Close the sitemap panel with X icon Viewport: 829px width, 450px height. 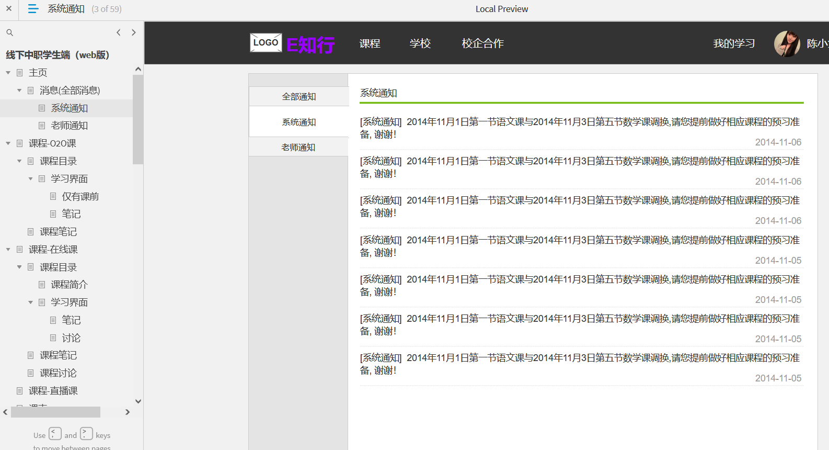click(9, 9)
